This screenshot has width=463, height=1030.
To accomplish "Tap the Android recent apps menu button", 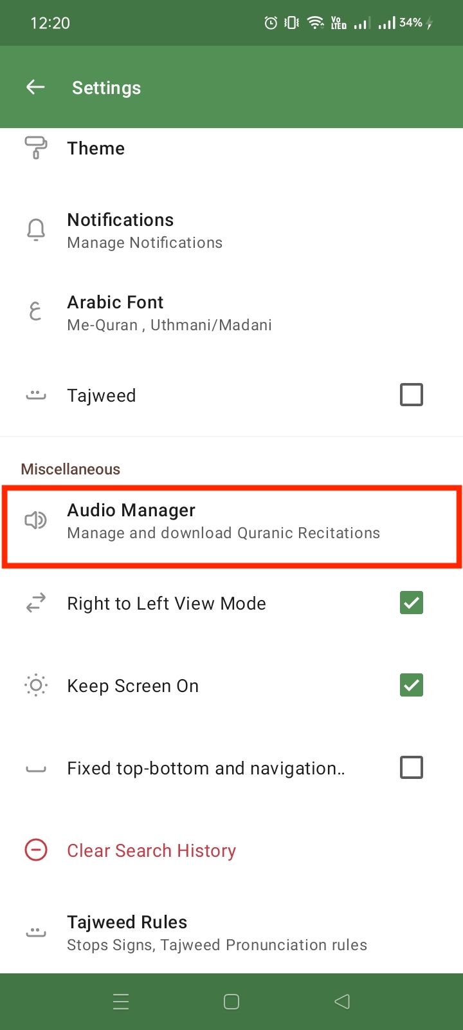I will click(121, 1002).
